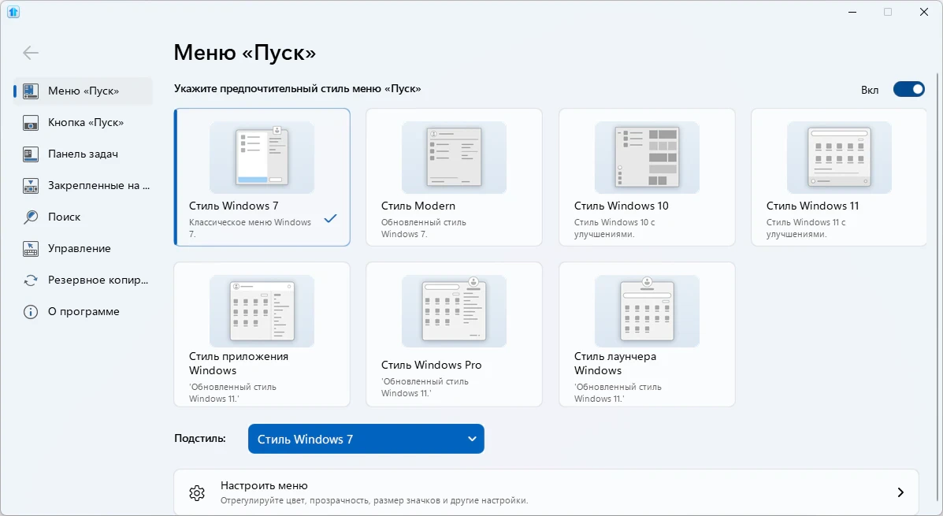Select Стиль приложения Windows title
The image size is (943, 516).
click(239, 363)
